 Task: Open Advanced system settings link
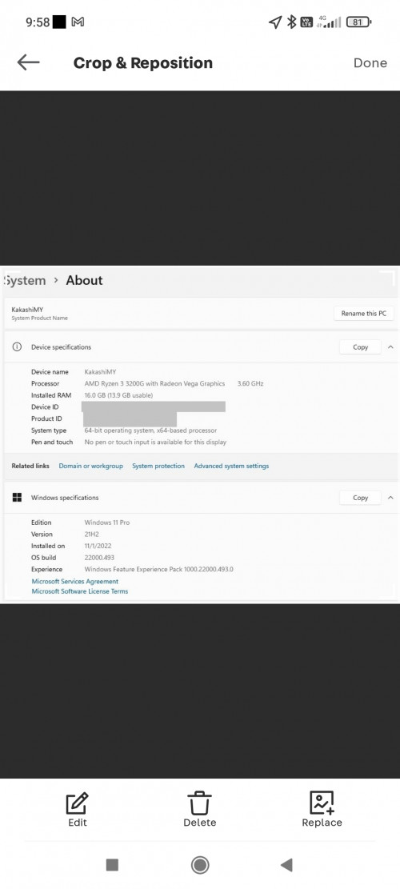(x=231, y=466)
